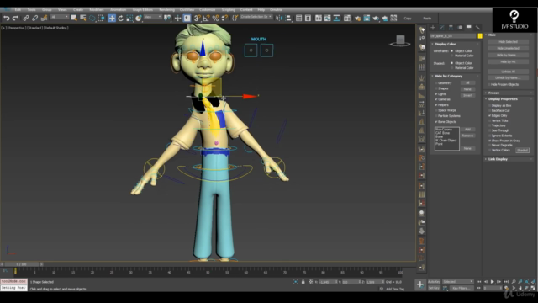Click the Mirror tool icon
538x303 pixels.
click(x=279, y=19)
